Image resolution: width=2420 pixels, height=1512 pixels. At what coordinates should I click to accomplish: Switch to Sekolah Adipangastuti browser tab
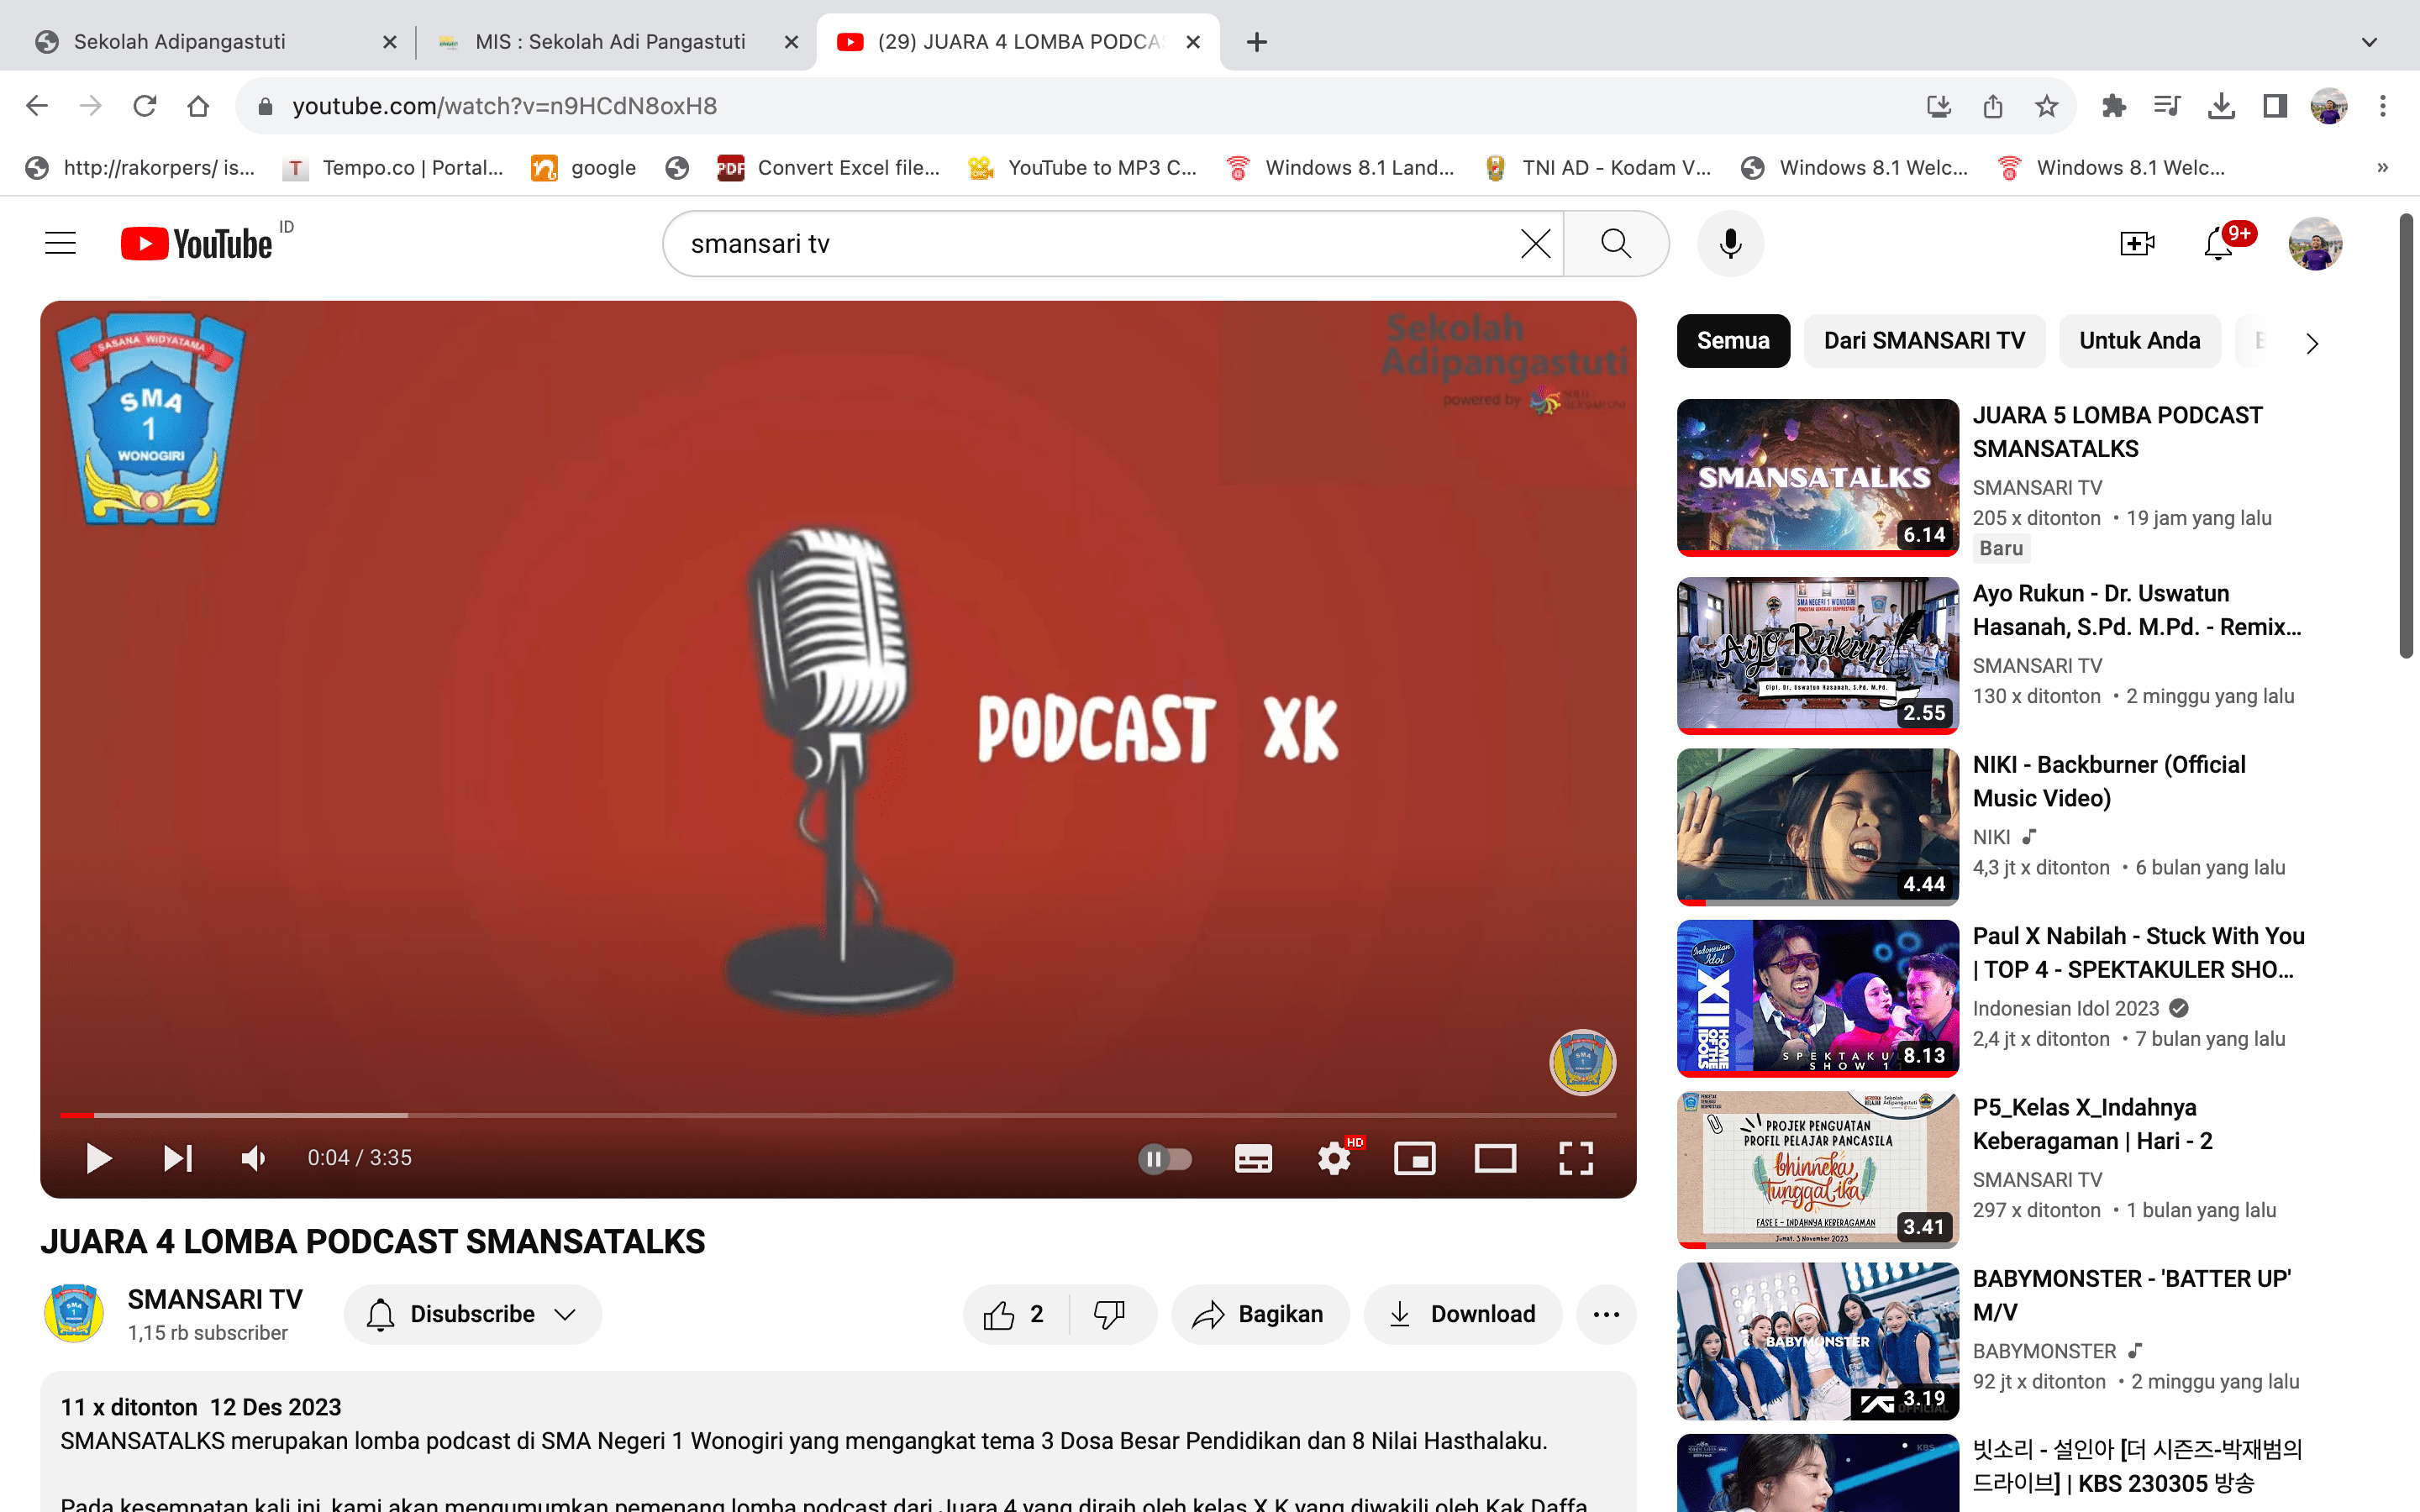[180, 42]
